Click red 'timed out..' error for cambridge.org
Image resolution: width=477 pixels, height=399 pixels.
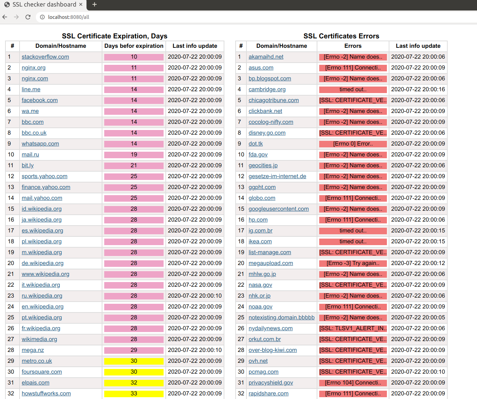353,89
